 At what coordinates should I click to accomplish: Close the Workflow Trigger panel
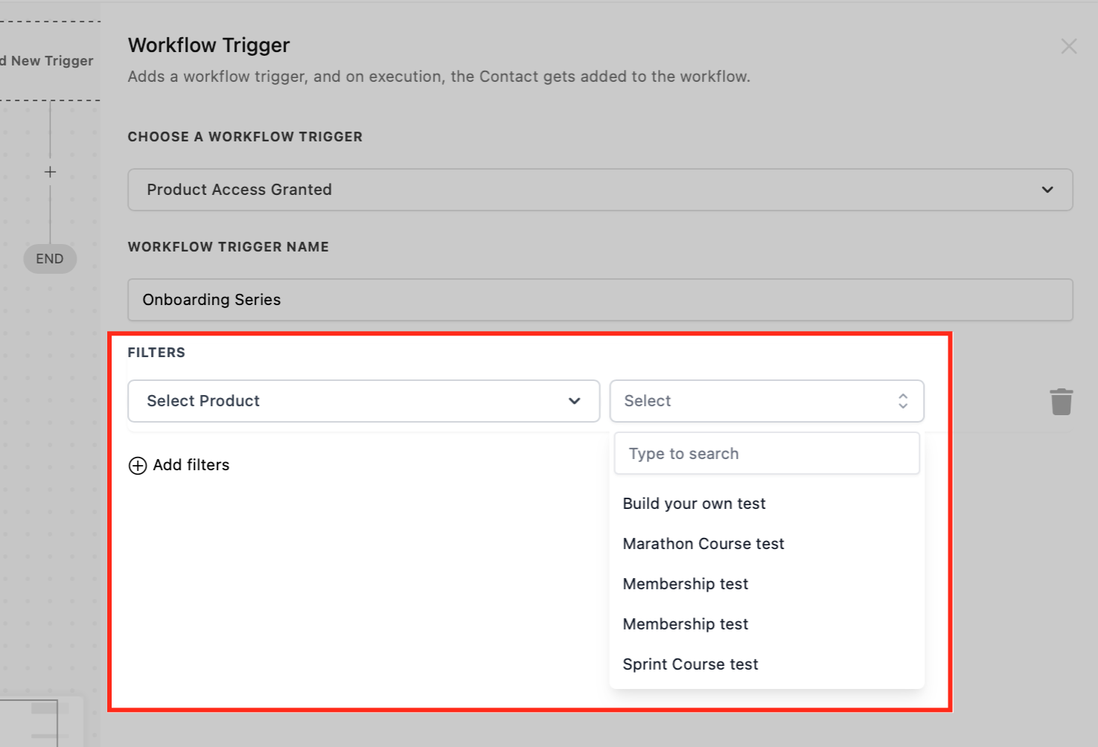(1069, 46)
